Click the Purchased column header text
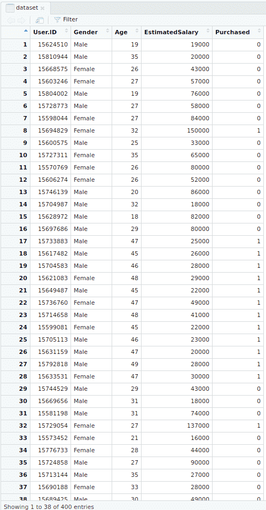The width and height of the screenshot is (266, 510). click(x=232, y=32)
